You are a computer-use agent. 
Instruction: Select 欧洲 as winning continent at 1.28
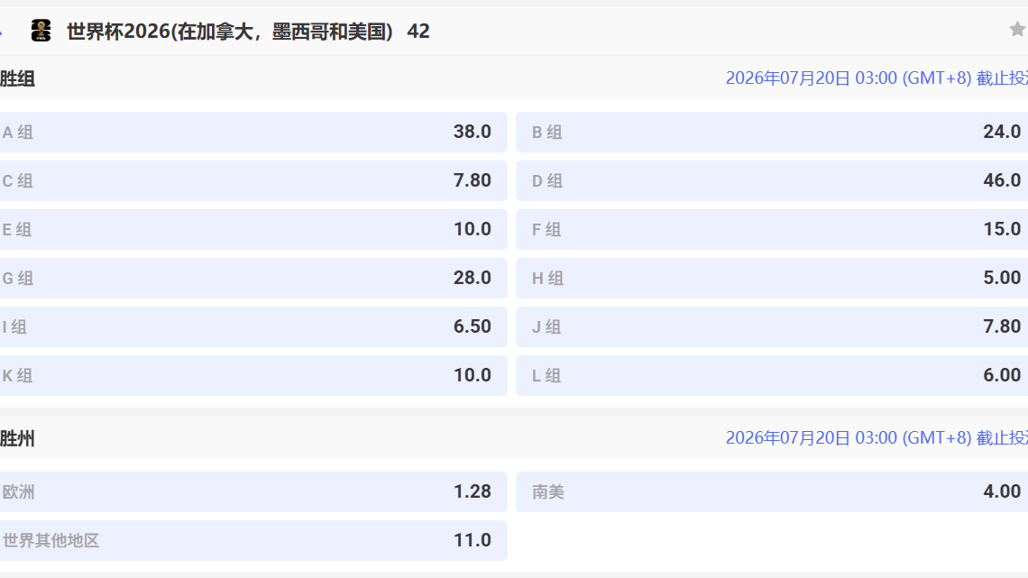252,491
